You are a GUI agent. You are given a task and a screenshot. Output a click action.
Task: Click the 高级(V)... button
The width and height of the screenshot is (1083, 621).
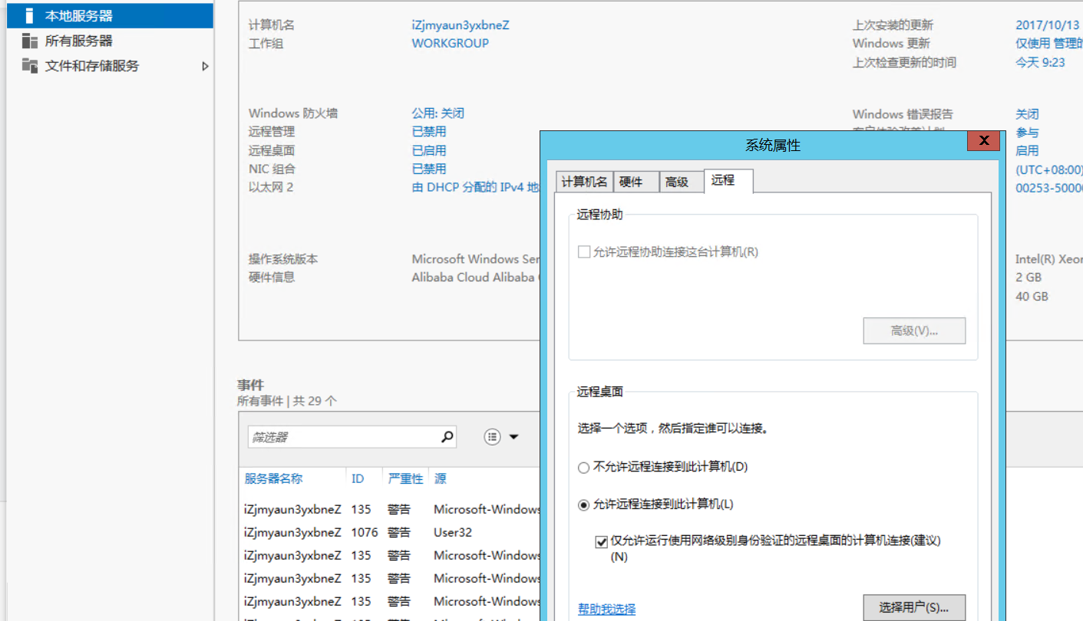(x=914, y=331)
